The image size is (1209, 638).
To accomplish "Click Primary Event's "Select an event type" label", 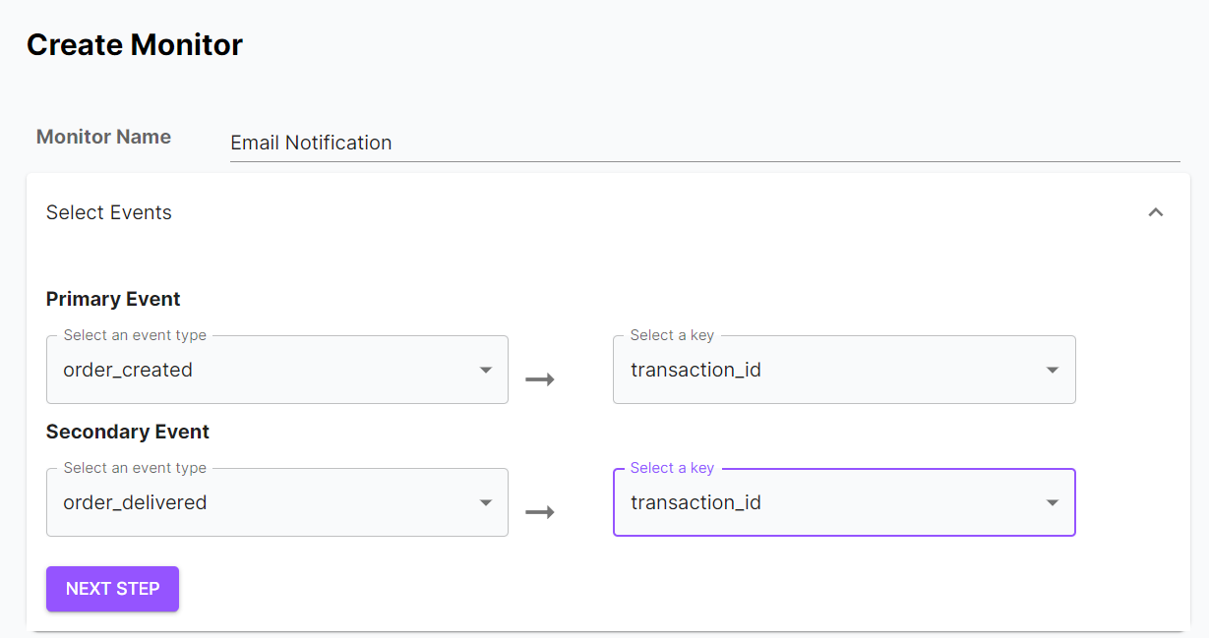I will (x=135, y=335).
